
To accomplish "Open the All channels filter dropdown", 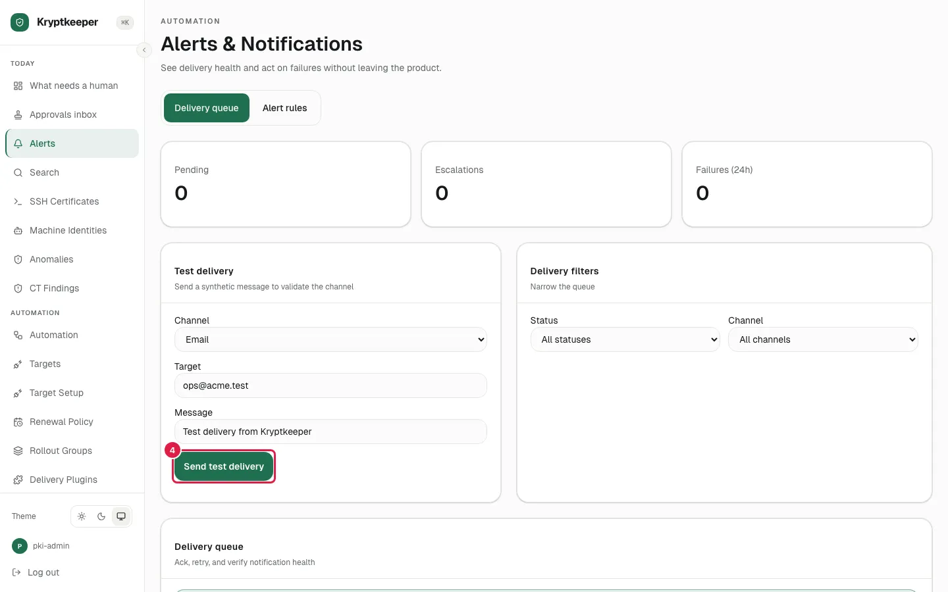I will [x=823, y=339].
